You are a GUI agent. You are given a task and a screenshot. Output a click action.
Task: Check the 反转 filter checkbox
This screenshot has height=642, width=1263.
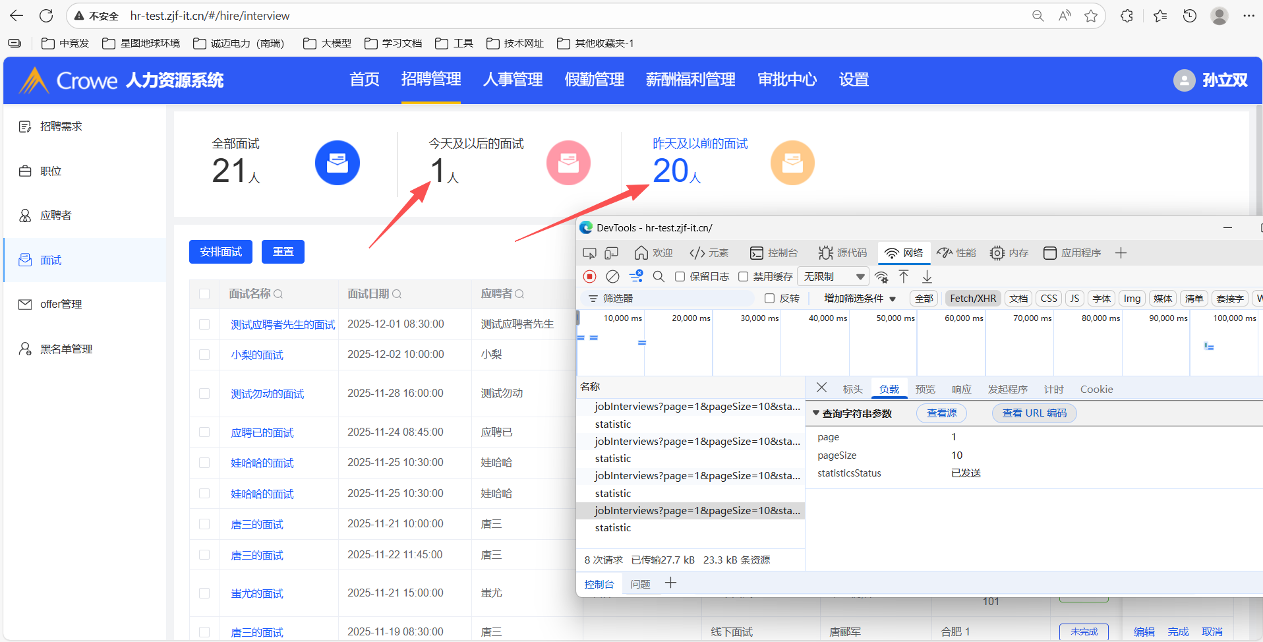tap(769, 299)
